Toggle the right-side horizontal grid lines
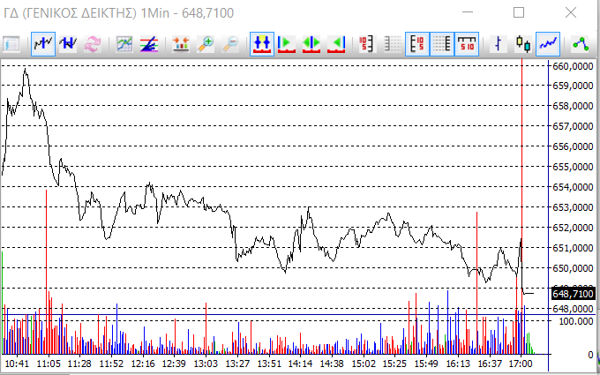Image resolution: width=600 pixels, height=375 pixels. point(442,44)
